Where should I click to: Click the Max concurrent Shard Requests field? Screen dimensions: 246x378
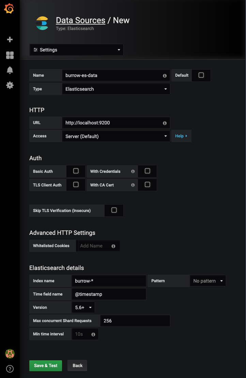(135, 321)
